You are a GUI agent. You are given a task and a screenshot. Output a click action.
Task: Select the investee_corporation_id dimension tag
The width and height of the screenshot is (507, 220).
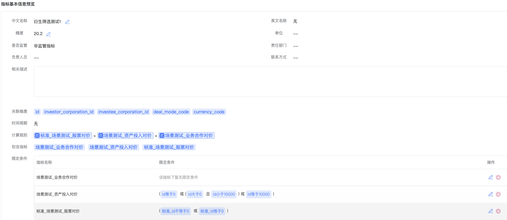pyautogui.click(x=123, y=112)
